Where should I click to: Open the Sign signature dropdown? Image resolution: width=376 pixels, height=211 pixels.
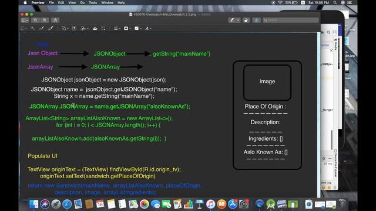point(85,29)
